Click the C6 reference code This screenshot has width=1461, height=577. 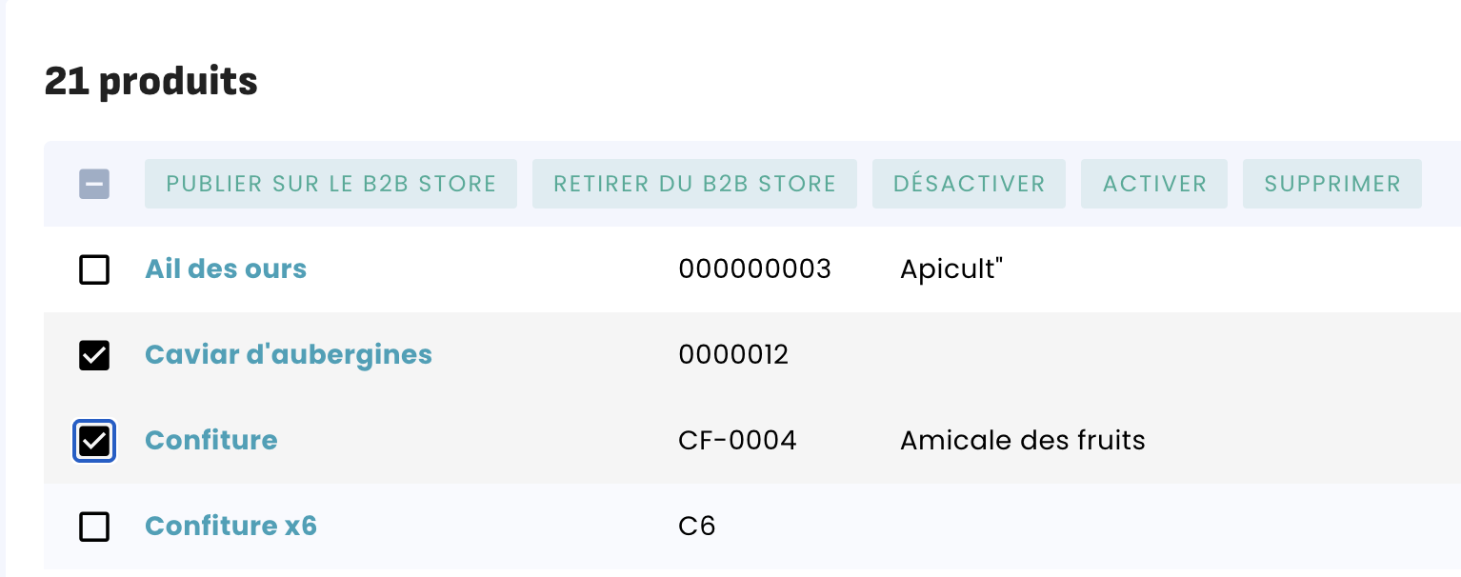[x=696, y=527]
